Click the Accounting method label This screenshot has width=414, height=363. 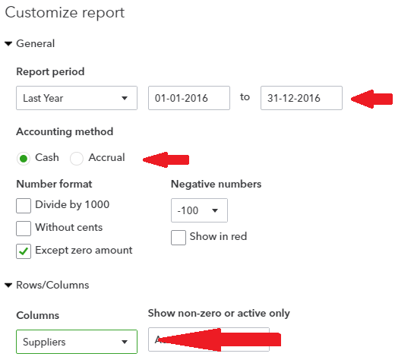(65, 131)
